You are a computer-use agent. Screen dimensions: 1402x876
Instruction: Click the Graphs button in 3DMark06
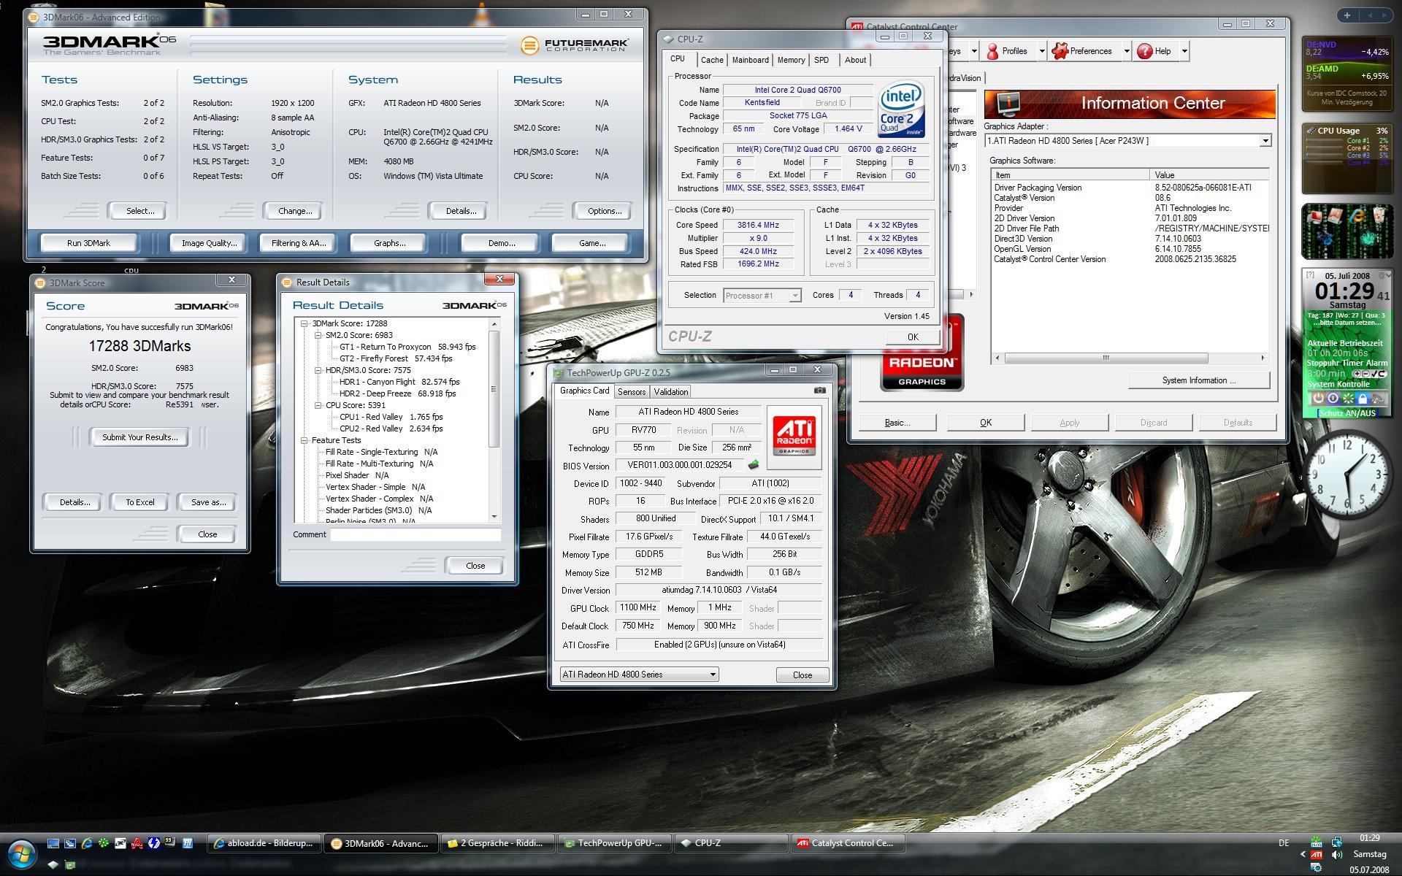pos(389,243)
